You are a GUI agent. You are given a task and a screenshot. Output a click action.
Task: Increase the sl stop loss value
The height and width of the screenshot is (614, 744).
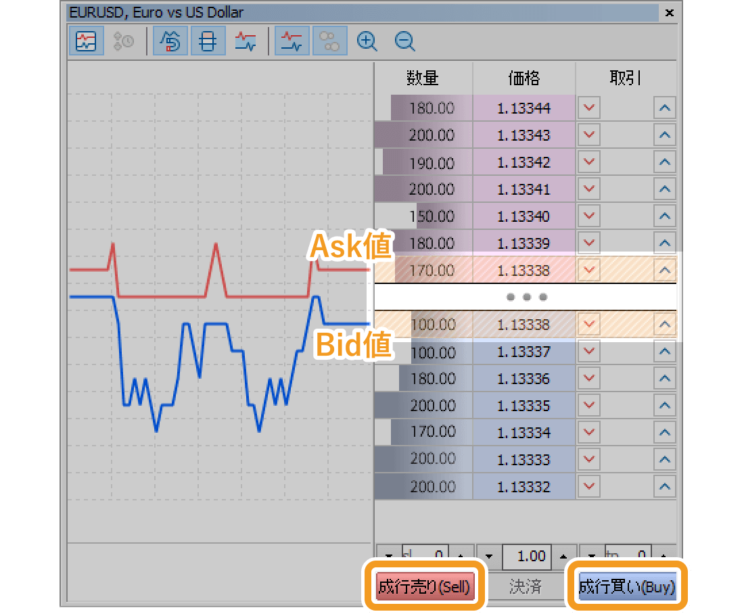click(461, 556)
